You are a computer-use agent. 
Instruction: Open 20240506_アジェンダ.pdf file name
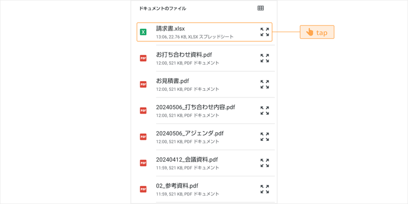190,133
